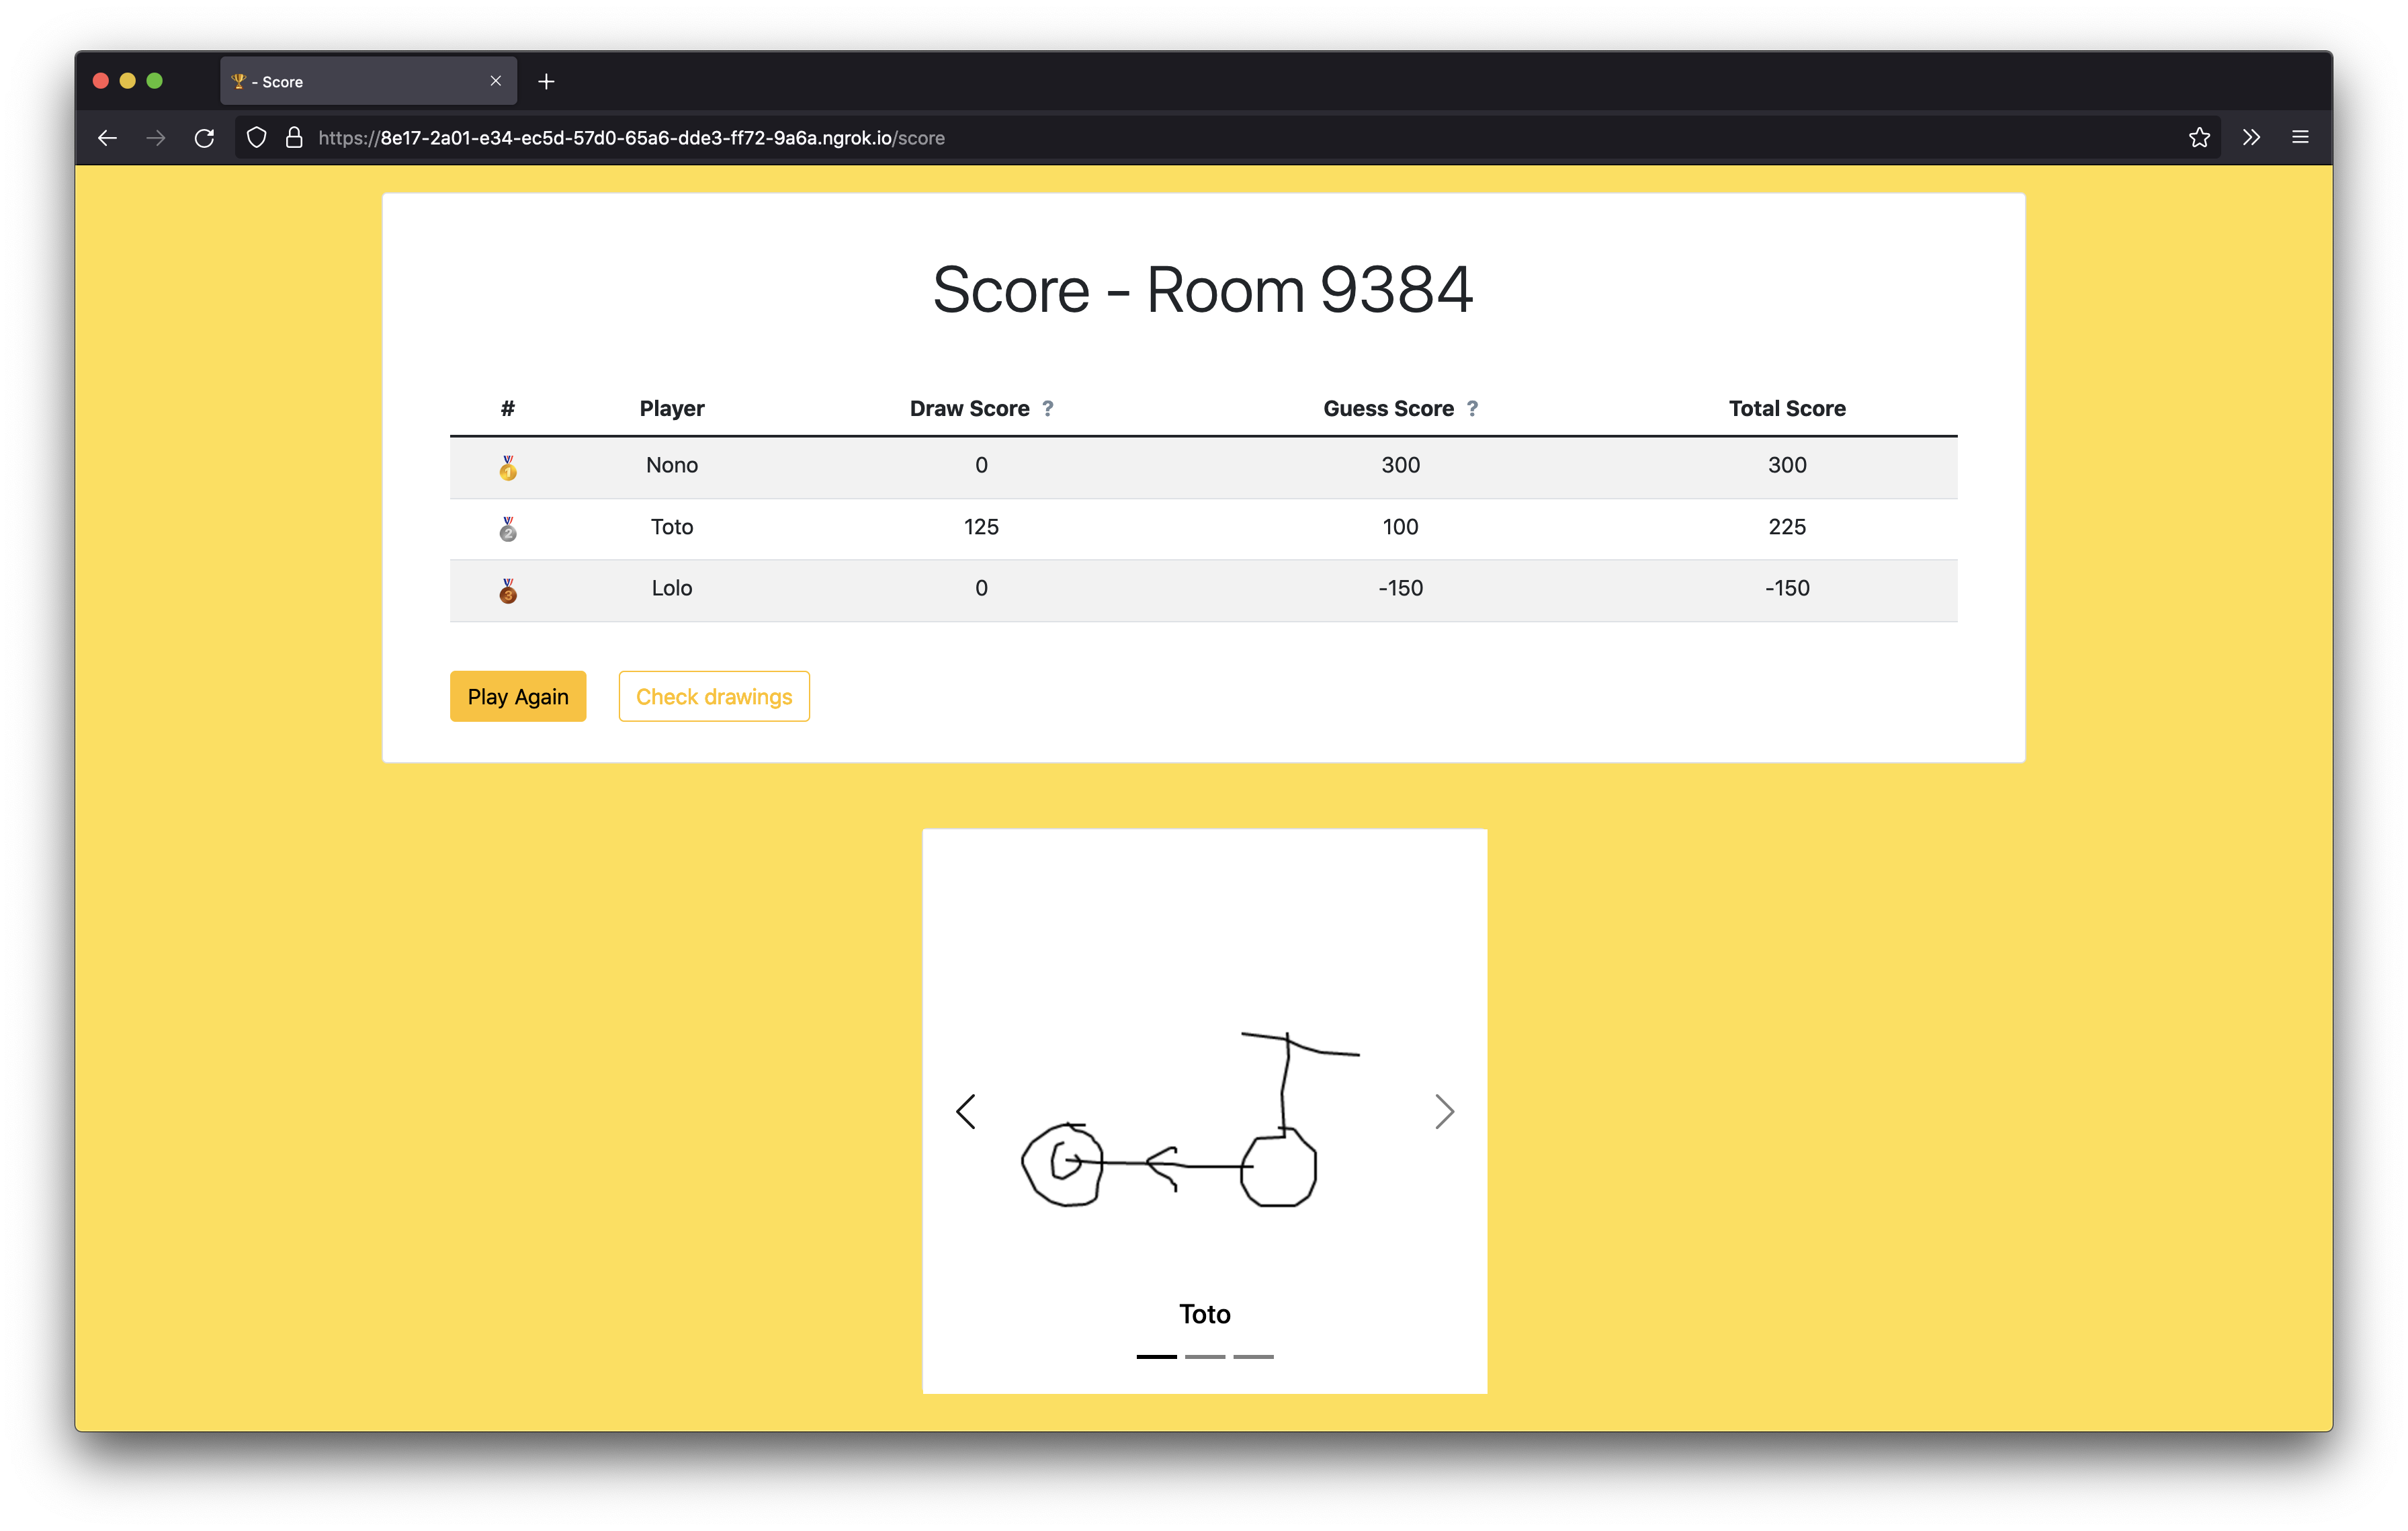Click Toto's scooter drawing
The height and width of the screenshot is (1531, 2408).
pos(1190,1120)
